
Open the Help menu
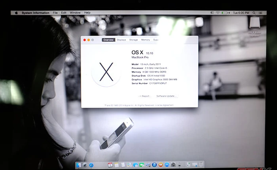click(87, 13)
